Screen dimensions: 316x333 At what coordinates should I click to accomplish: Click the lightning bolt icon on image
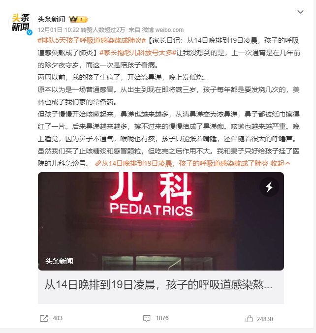(269, 187)
